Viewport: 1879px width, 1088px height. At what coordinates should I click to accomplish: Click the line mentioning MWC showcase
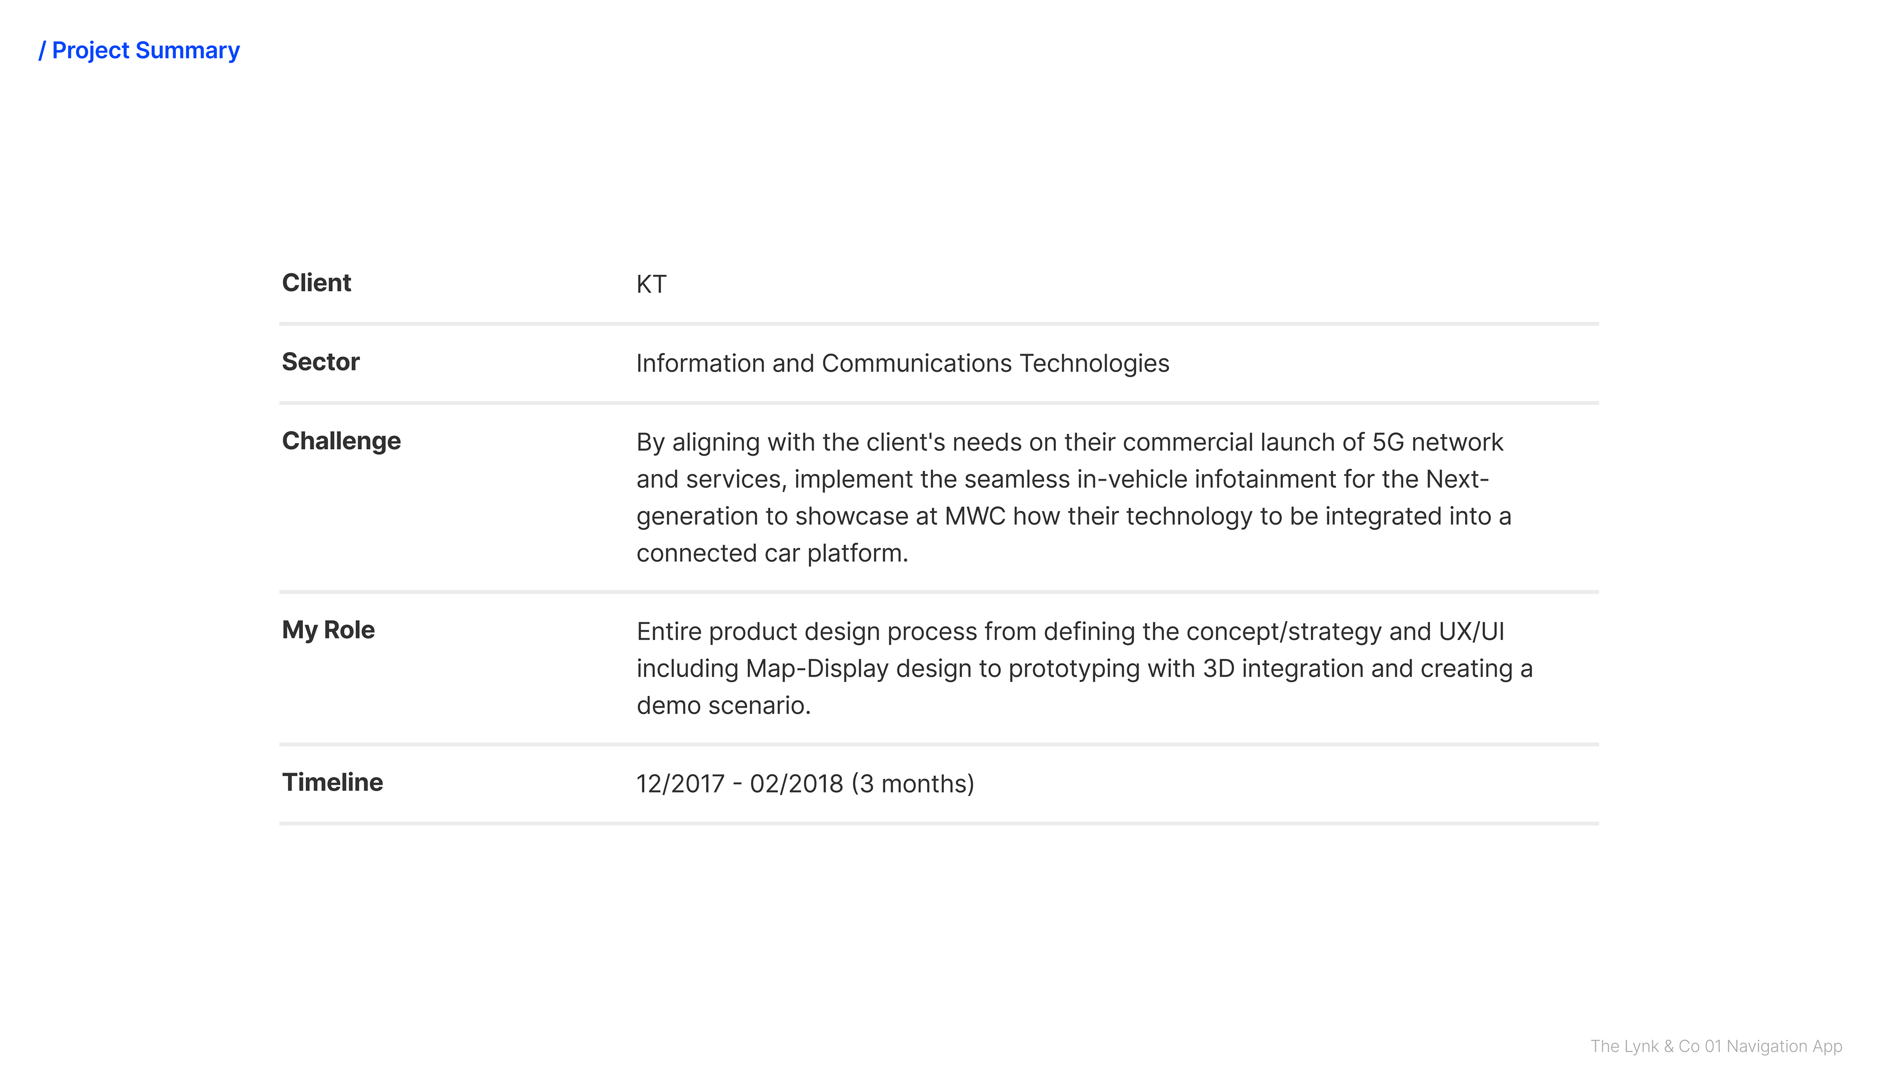(1074, 517)
